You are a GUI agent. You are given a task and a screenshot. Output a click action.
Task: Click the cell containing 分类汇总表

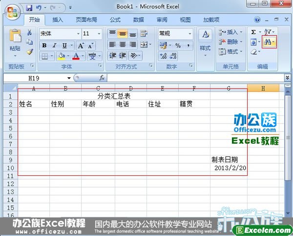coord(114,96)
